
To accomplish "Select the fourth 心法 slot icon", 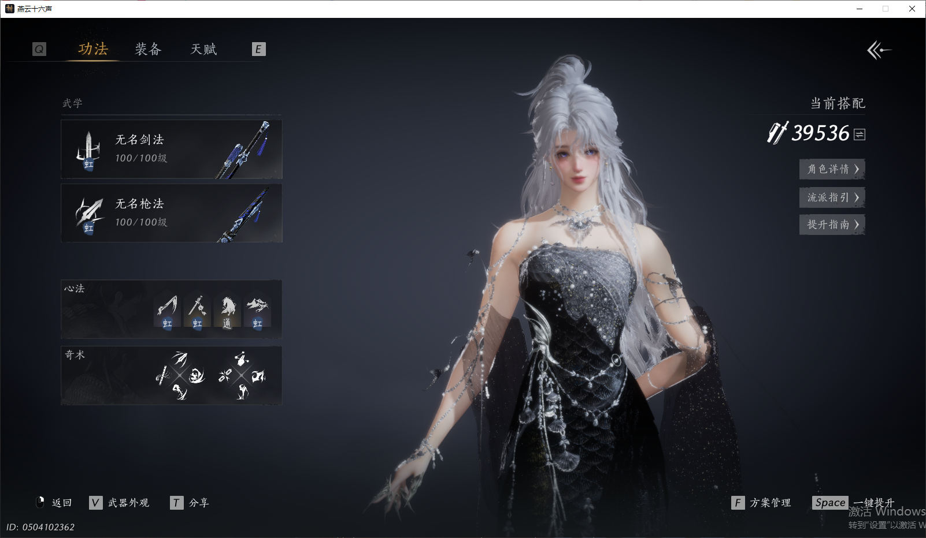I will point(257,311).
